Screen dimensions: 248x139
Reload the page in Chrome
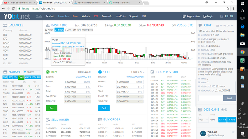click(14, 8)
